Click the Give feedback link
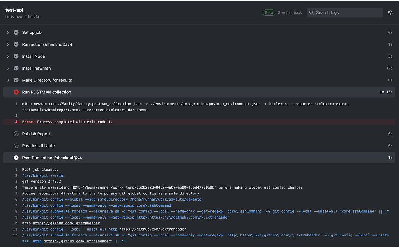This screenshot has height=247, width=399. (290, 13)
